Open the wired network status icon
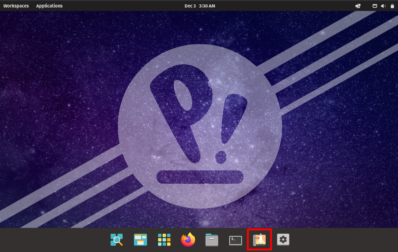 tap(374, 6)
